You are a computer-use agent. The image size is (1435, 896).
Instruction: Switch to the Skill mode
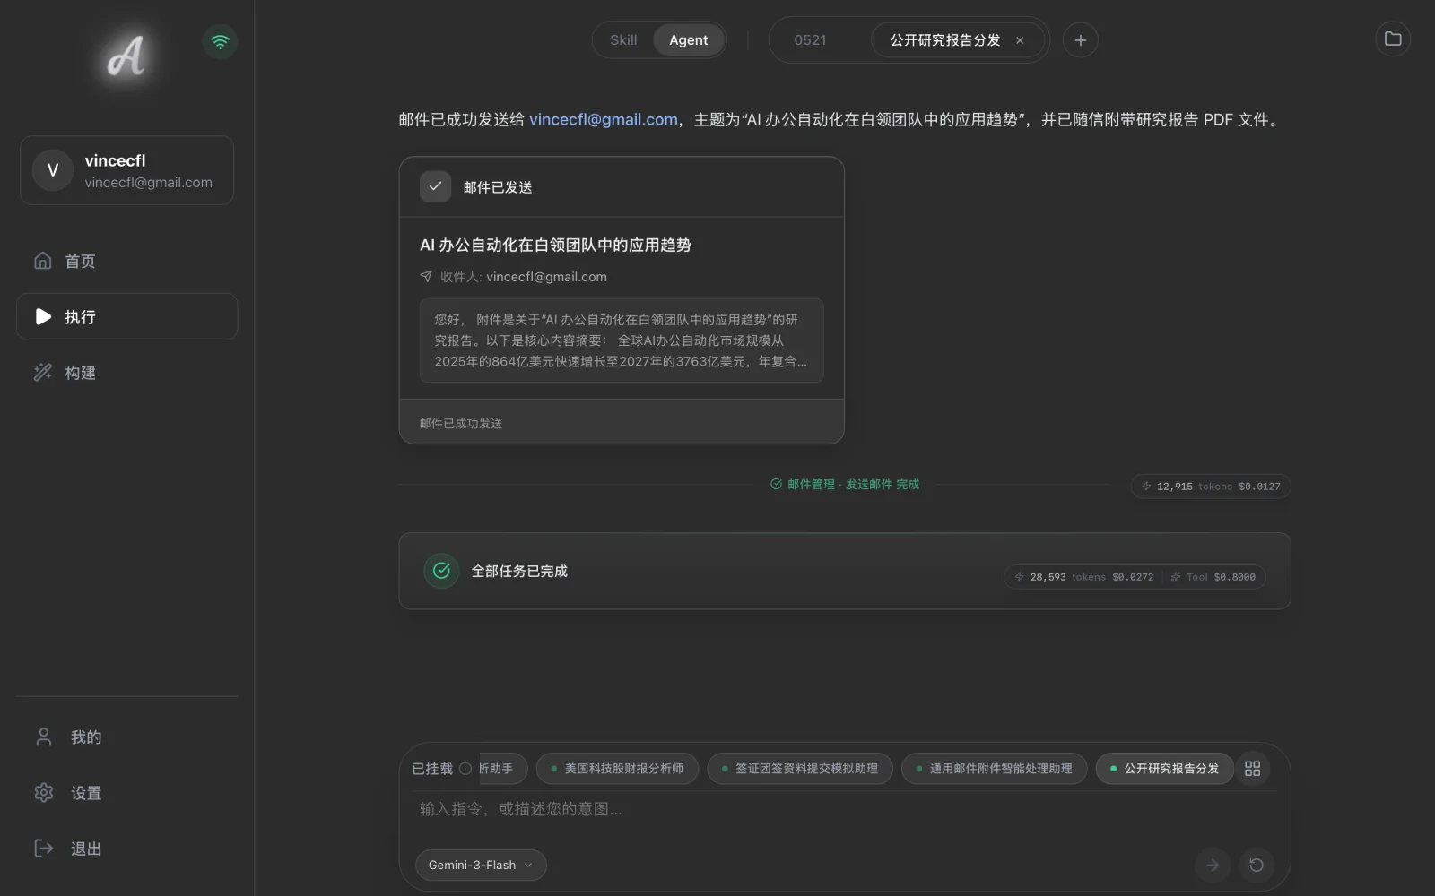(x=623, y=40)
